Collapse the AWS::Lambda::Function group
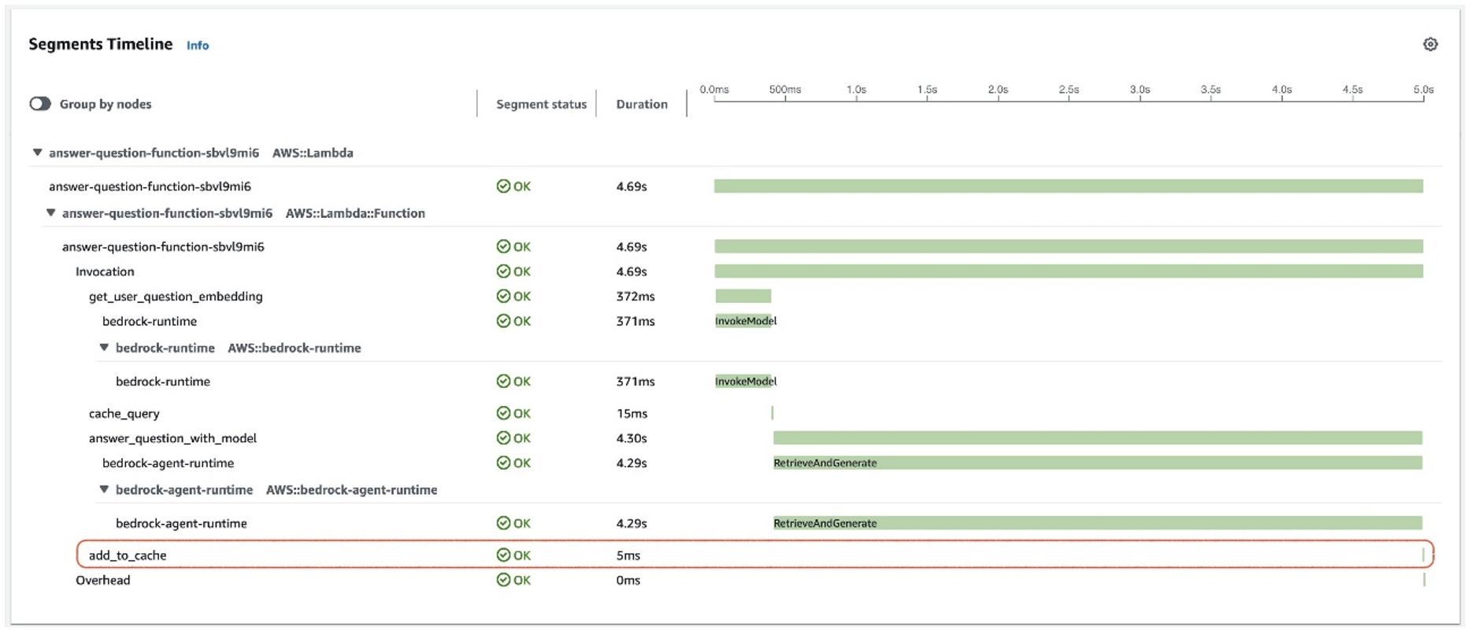Image resolution: width=1470 pixels, height=631 pixels. pos(50,213)
